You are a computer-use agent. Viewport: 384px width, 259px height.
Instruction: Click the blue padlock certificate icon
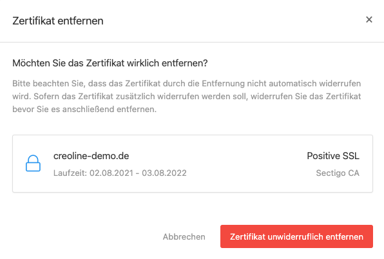pos(33,163)
